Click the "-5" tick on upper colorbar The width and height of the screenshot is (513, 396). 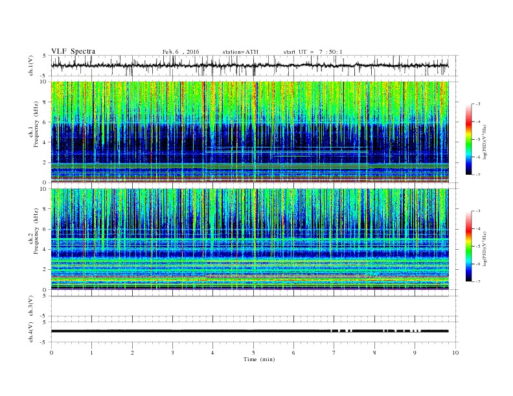point(478,139)
